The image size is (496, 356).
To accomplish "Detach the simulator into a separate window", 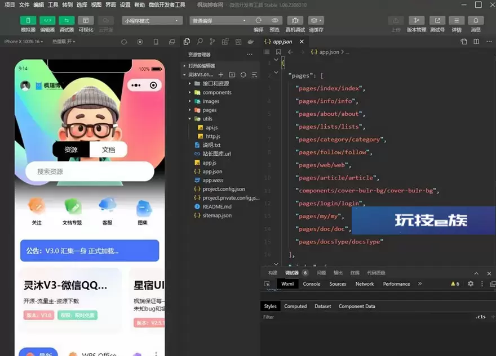I will click(172, 42).
